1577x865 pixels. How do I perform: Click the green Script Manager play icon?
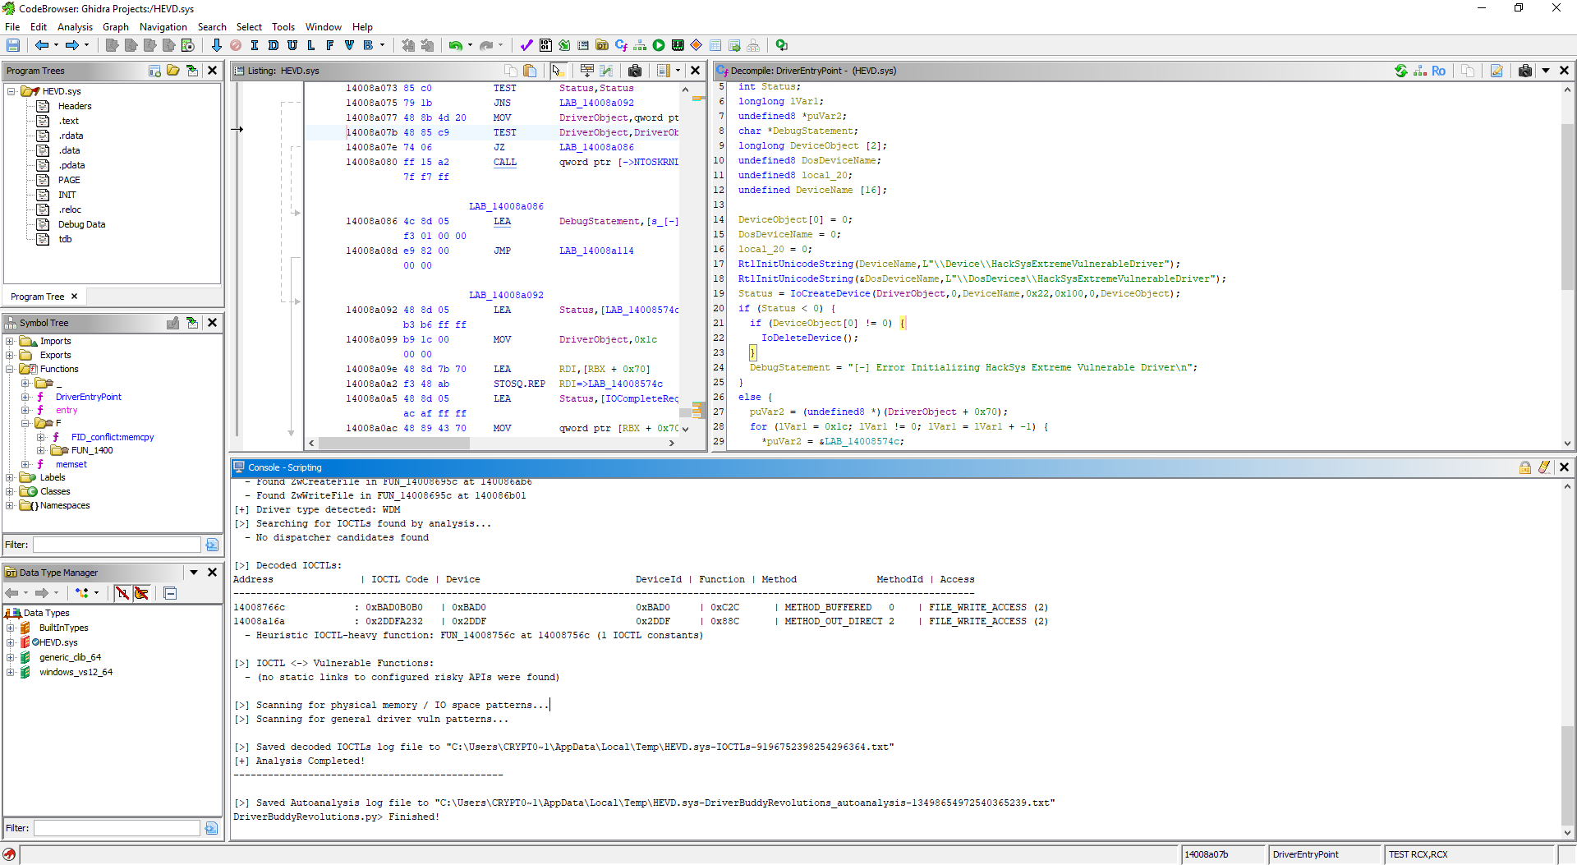click(659, 45)
